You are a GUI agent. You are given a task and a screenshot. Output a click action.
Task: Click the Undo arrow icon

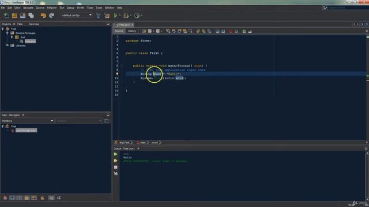coord(43,16)
